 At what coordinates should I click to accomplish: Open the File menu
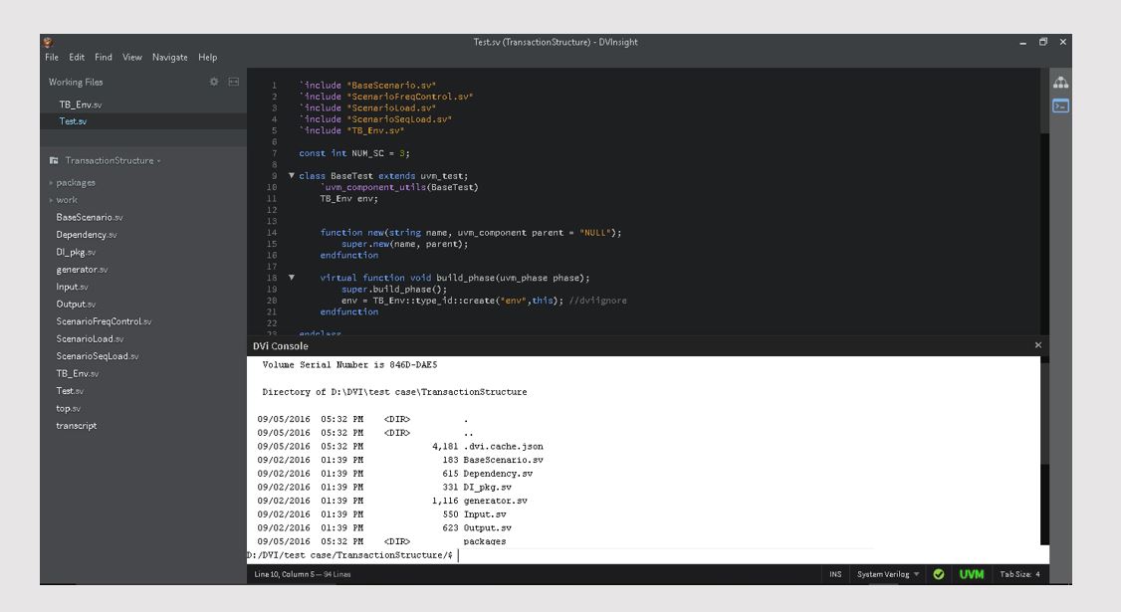coord(52,57)
